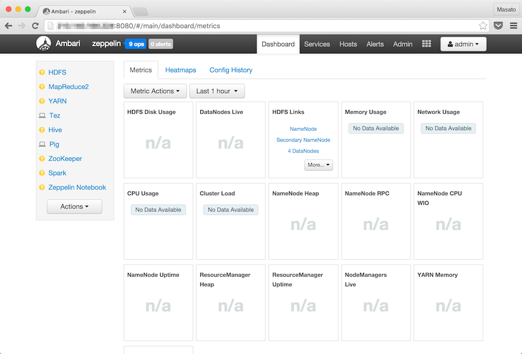Open the Services nav item
This screenshot has width=522, height=354.
tap(317, 44)
